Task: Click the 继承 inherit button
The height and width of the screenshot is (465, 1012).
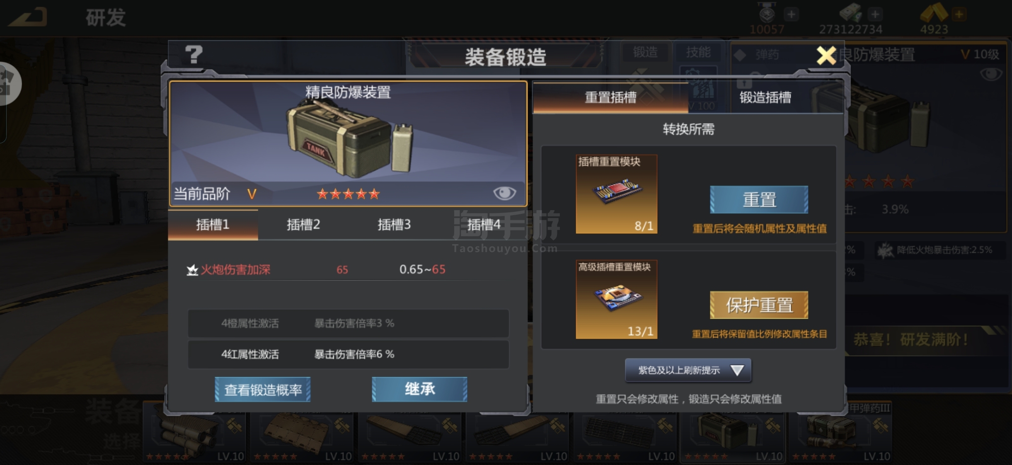Action: tap(419, 390)
